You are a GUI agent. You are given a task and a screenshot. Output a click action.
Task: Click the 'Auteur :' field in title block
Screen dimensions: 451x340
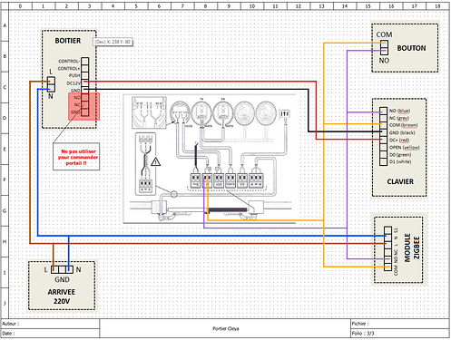coord(50,324)
